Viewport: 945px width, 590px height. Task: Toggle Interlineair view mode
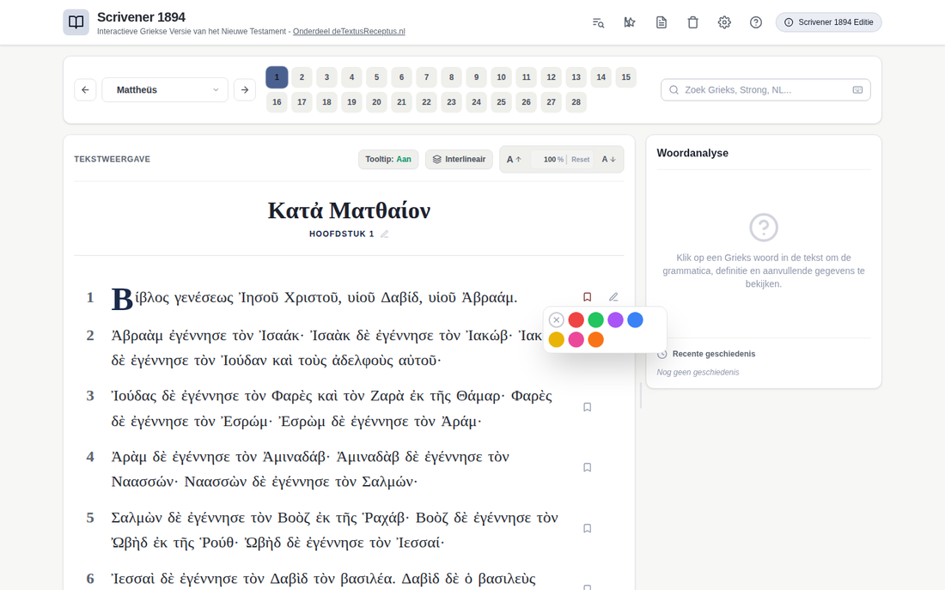(459, 159)
